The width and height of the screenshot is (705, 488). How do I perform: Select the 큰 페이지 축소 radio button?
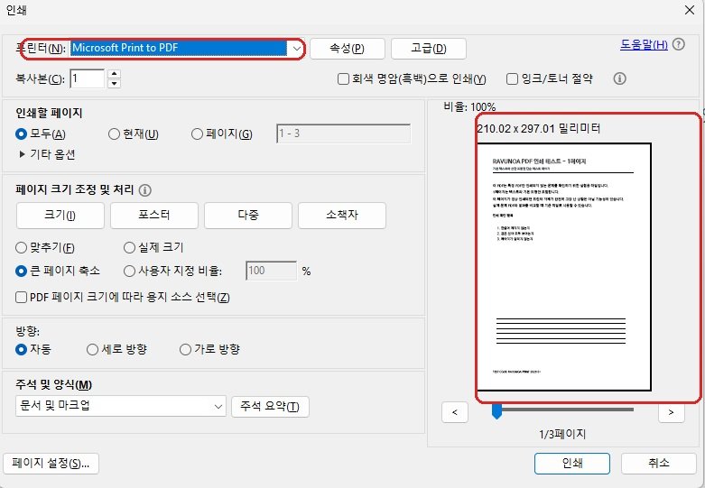pos(21,271)
